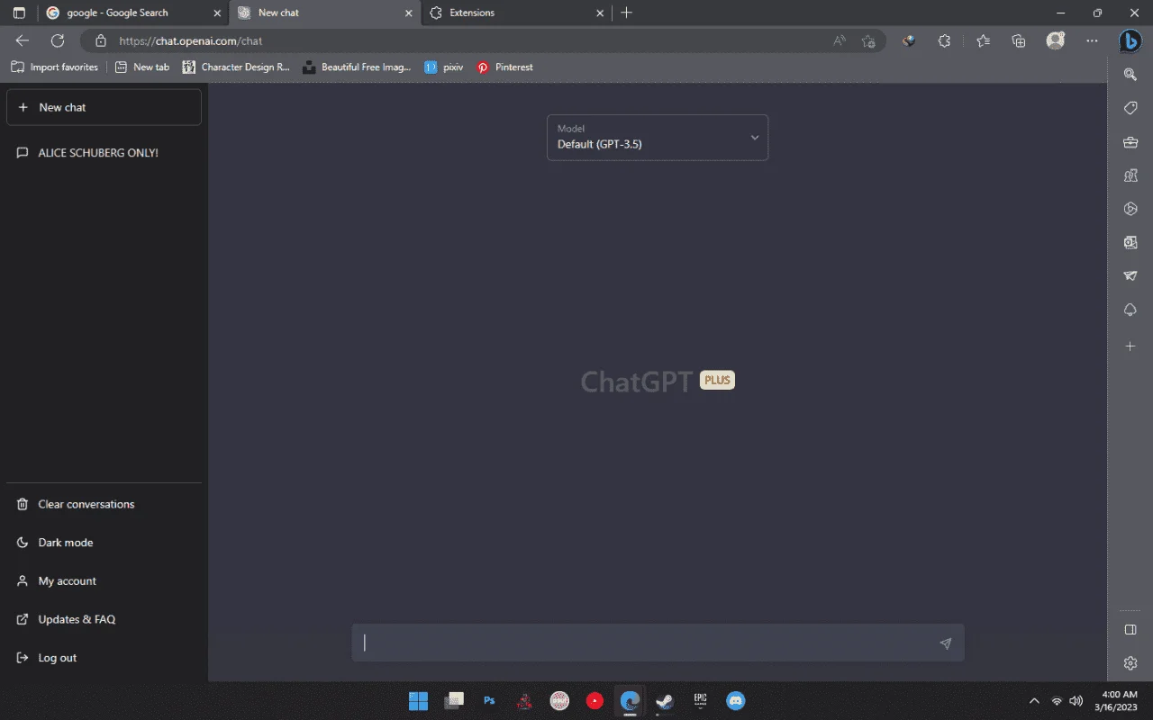Image resolution: width=1153 pixels, height=720 pixels.
Task: Launch Photoshop from taskbar
Action: 489,701
